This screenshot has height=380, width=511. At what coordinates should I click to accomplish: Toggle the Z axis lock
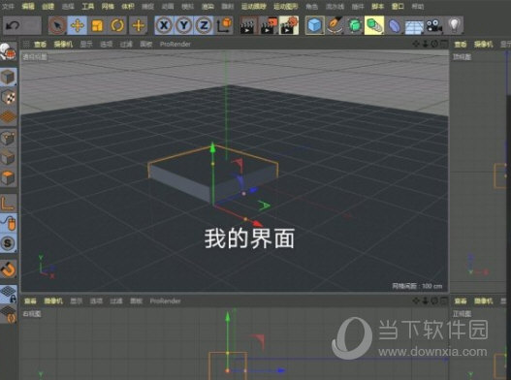point(204,25)
